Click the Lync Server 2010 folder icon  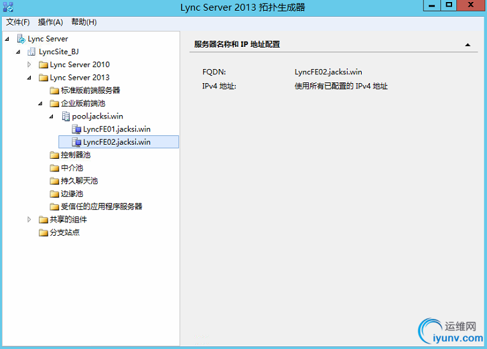tap(43, 64)
